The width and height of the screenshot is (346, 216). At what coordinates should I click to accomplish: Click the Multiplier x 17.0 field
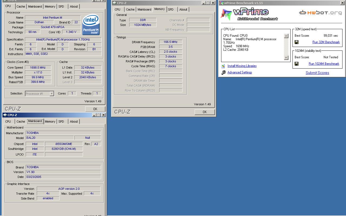[x=38, y=72]
